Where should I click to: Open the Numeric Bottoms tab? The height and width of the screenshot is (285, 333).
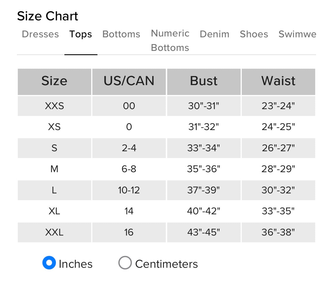click(x=170, y=40)
